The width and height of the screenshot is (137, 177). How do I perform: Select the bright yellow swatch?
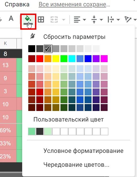[56, 59]
